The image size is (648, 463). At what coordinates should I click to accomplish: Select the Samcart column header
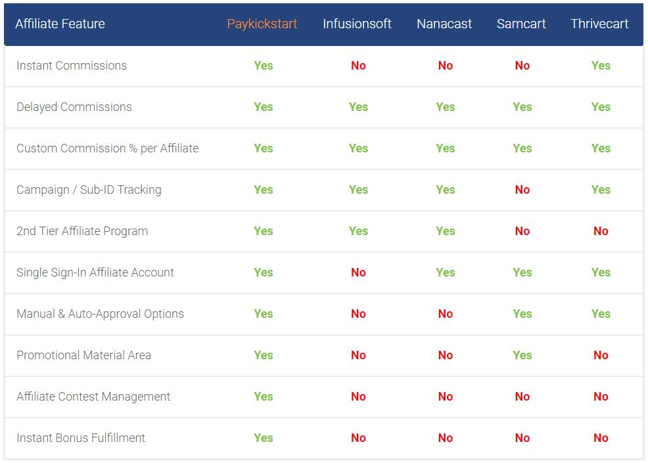tap(521, 24)
